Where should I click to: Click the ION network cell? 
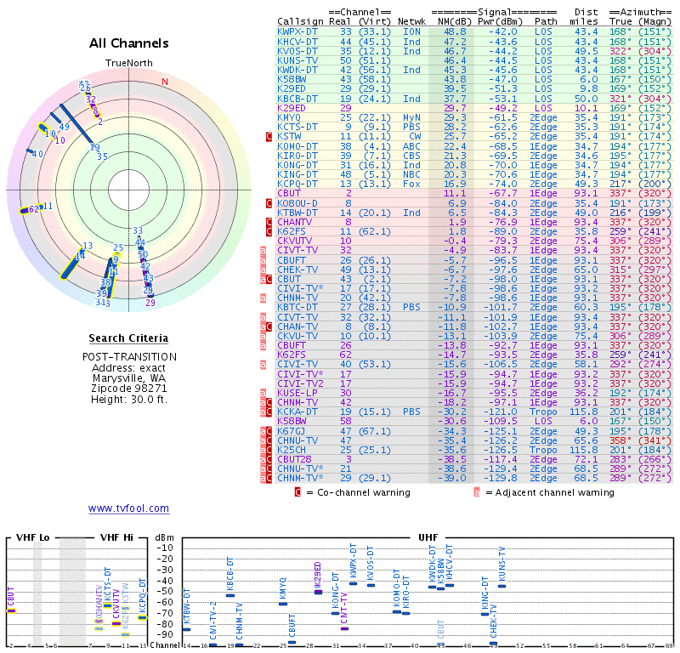point(411,31)
